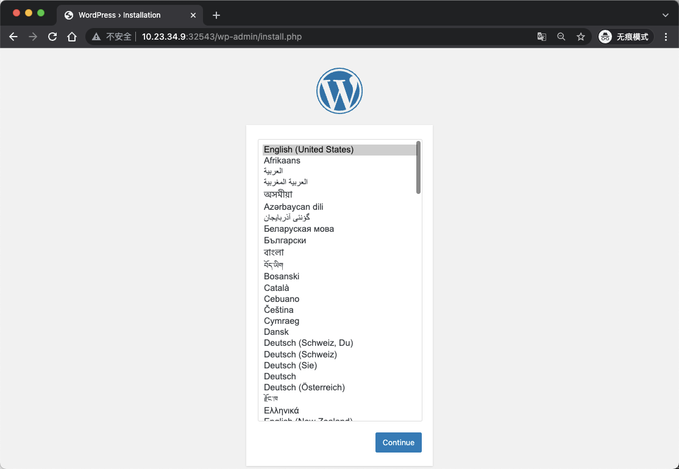Image resolution: width=679 pixels, height=469 pixels.
Task: Select Cymraeg language
Action: click(339, 321)
